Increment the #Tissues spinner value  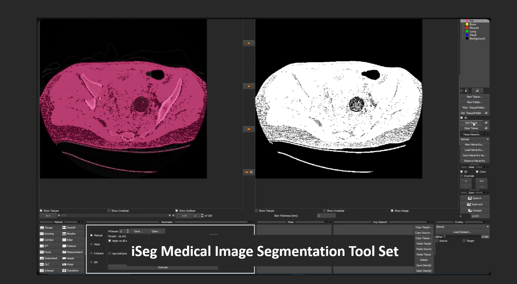coord(128,230)
